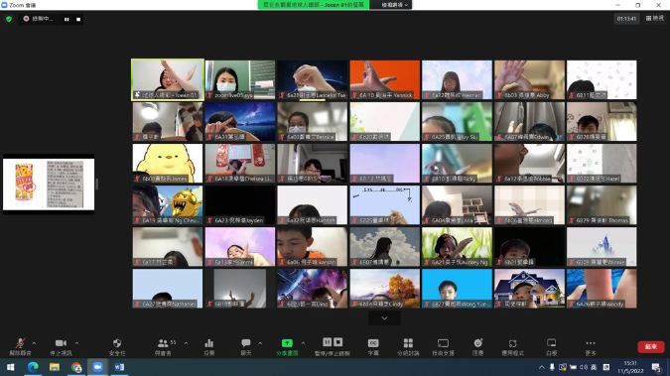Open the CC captions icon
The width and height of the screenshot is (670, 376).
[373, 346]
